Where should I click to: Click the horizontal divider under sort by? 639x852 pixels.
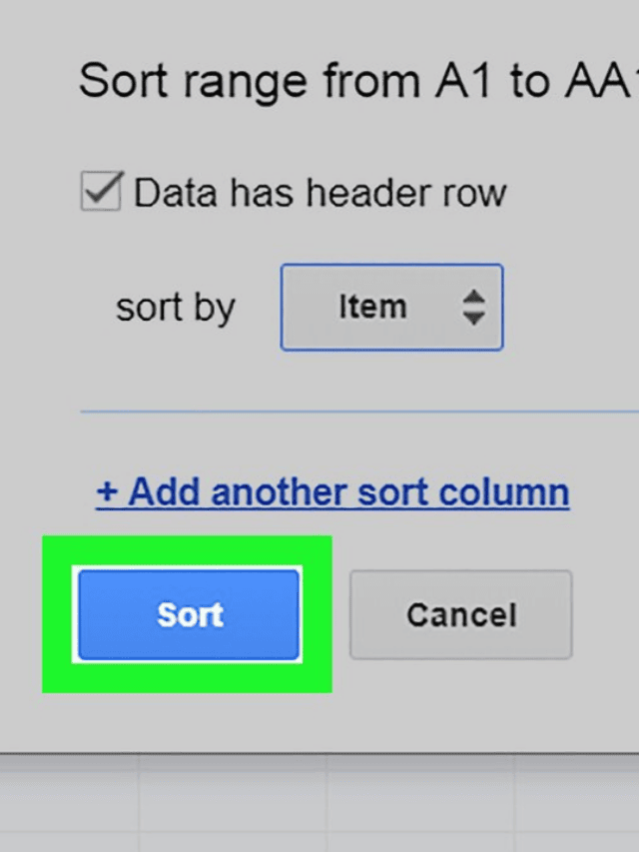click(359, 411)
